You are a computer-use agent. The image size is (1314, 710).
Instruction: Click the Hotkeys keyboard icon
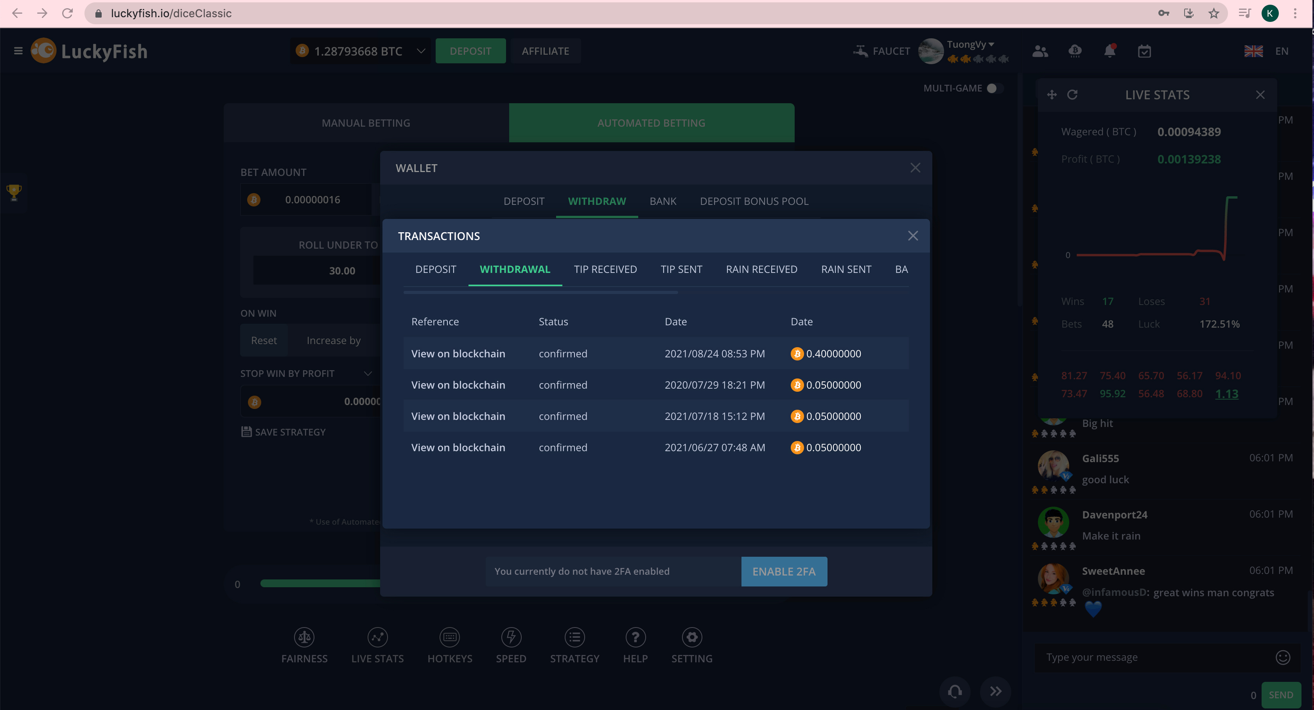(449, 637)
